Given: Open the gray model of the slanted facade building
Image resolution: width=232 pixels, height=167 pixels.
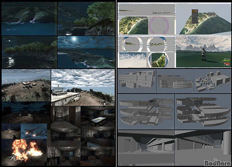Looking at the screenshot, I should coord(137,81).
